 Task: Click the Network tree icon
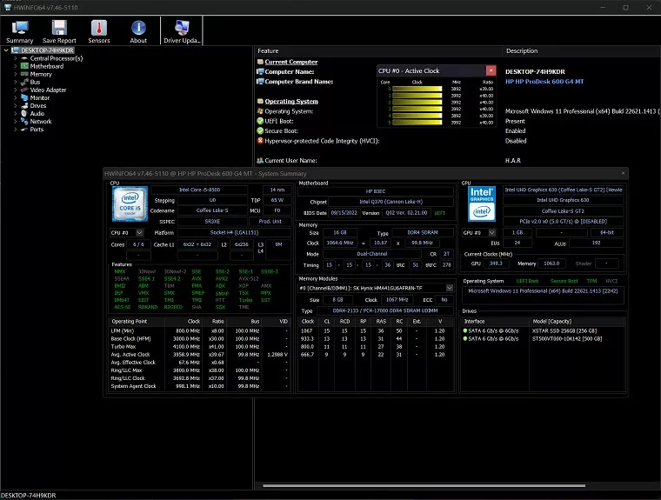coord(24,122)
